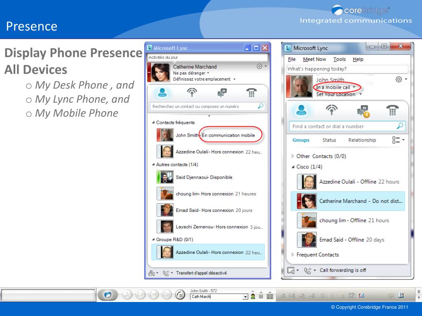Image resolution: width=422 pixels, height=316 pixels.
Task: Select 'Emad Said - Offline 20 days' contact
Action: point(348,240)
